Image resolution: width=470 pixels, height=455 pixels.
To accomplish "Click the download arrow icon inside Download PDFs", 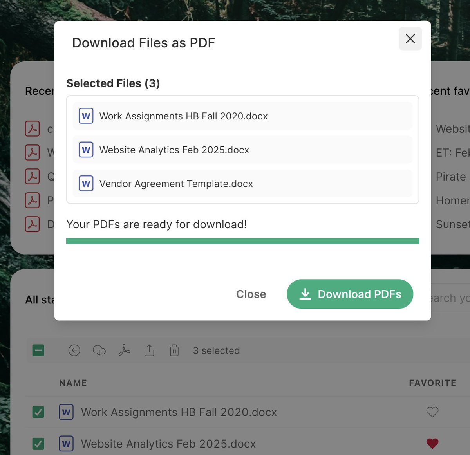I will (305, 294).
